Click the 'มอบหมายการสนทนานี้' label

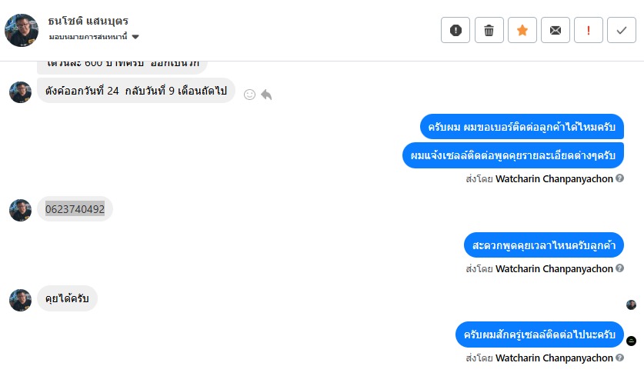(88, 37)
